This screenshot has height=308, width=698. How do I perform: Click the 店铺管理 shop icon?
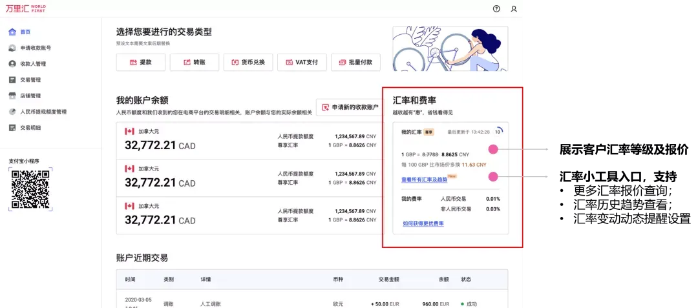point(12,96)
